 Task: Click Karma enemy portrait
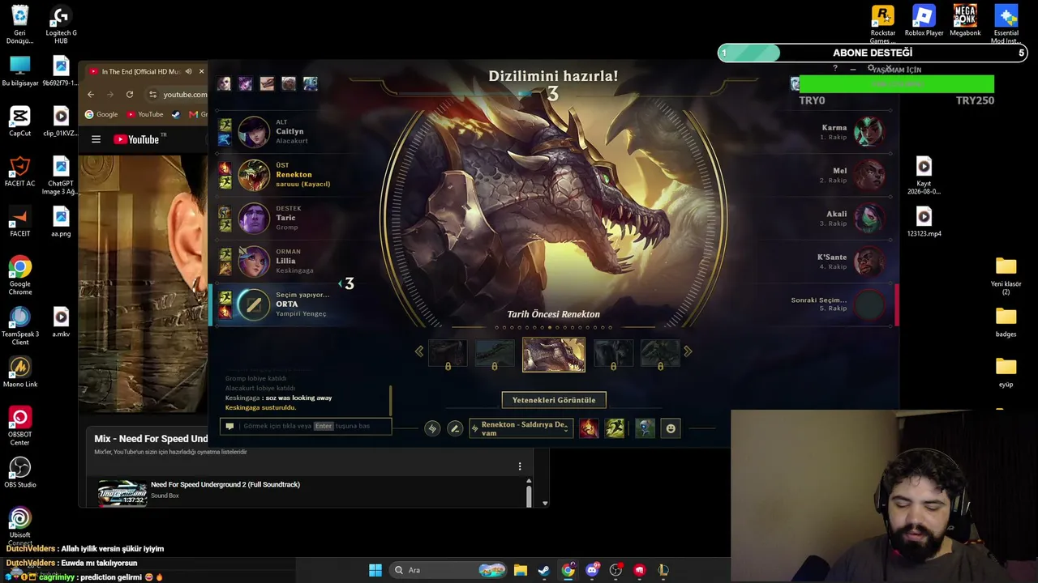point(869,131)
